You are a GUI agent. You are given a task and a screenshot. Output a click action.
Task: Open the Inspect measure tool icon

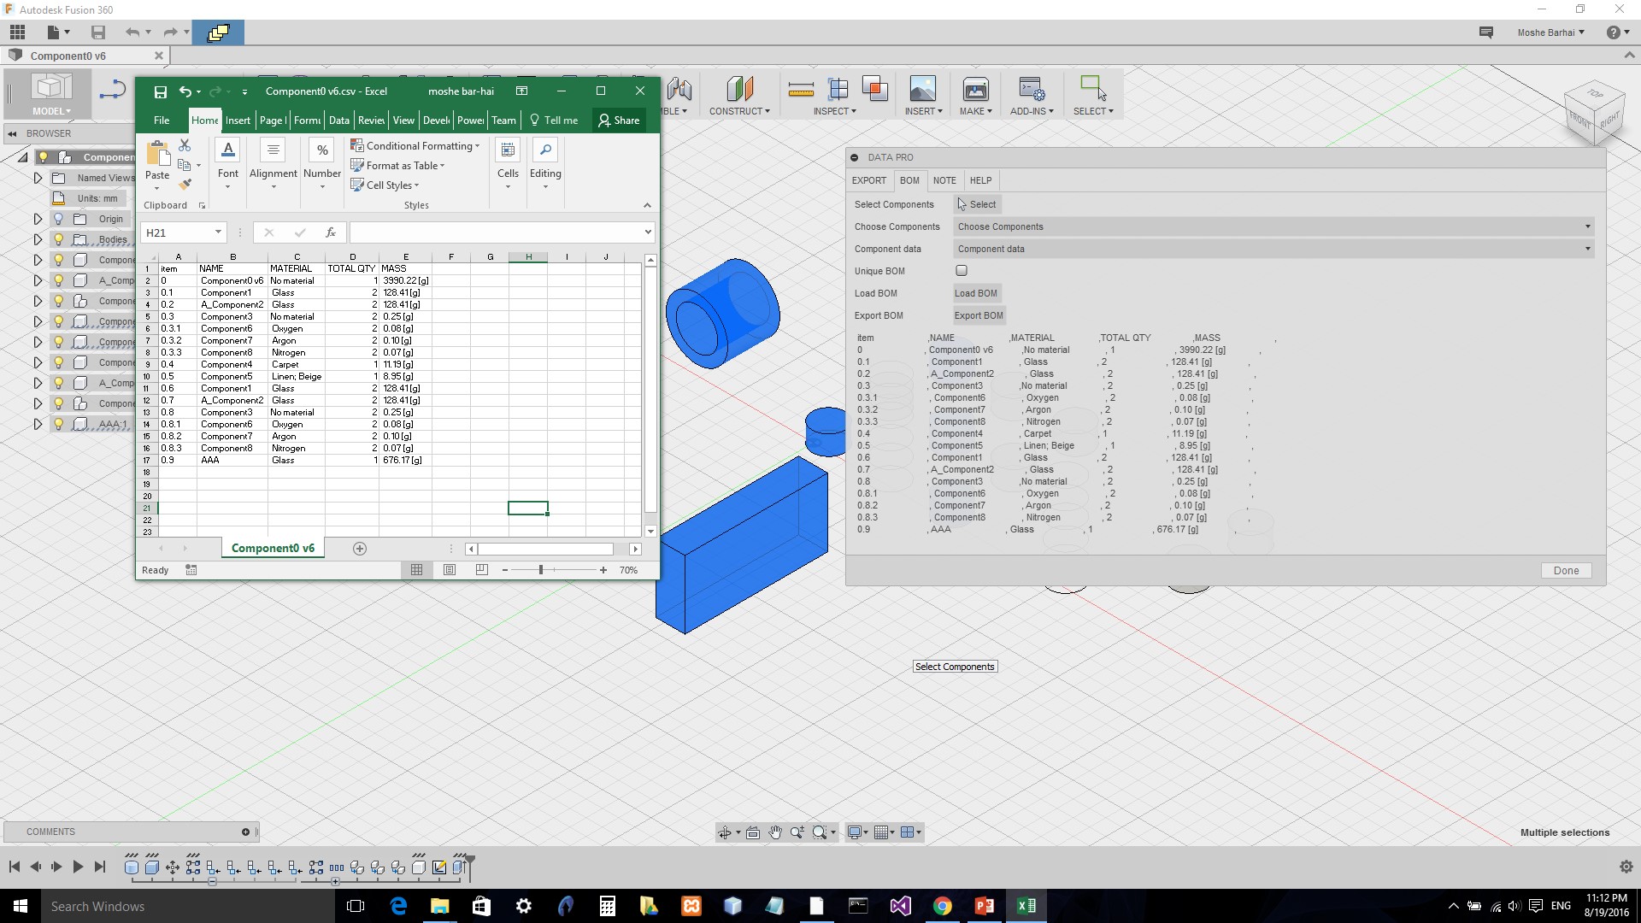[801, 89]
